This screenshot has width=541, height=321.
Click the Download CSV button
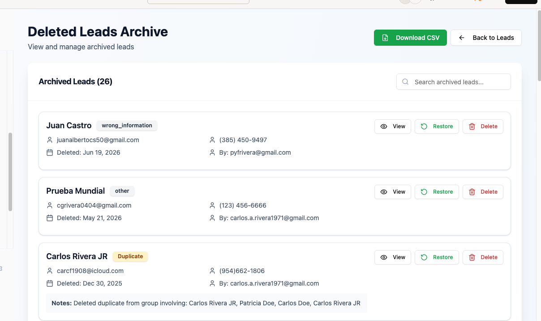coord(410,38)
